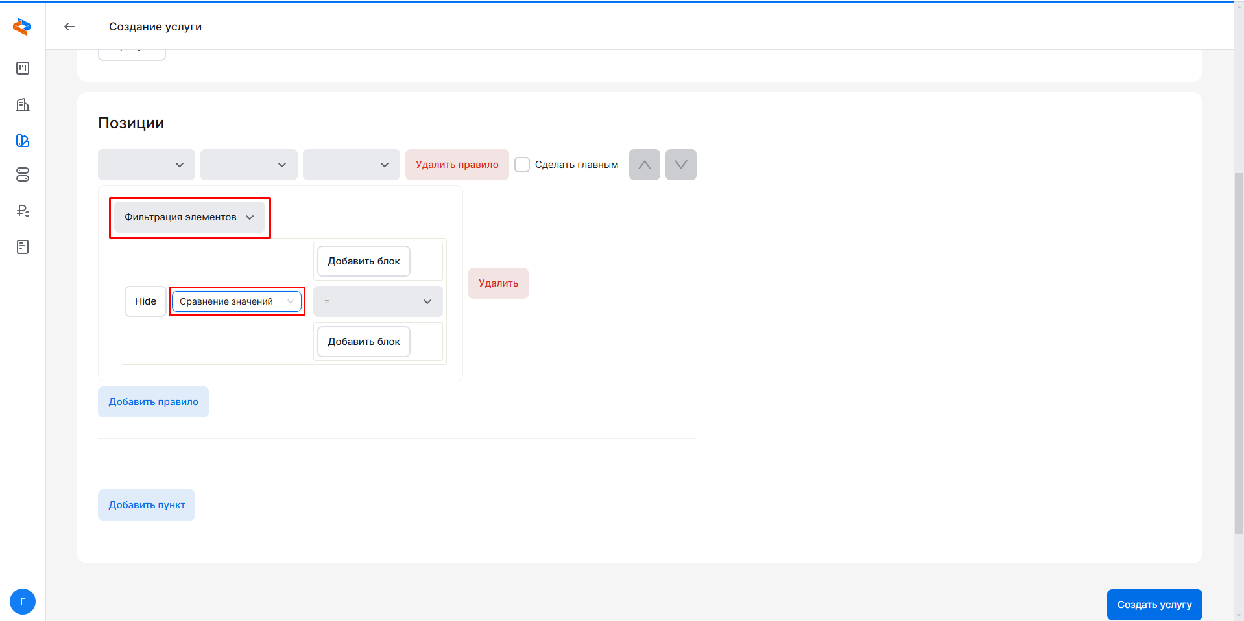This screenshot has height=621, width=1244.
Task: Go back using the left arrow
Action: pyautogui.click(x=69, y=27)
